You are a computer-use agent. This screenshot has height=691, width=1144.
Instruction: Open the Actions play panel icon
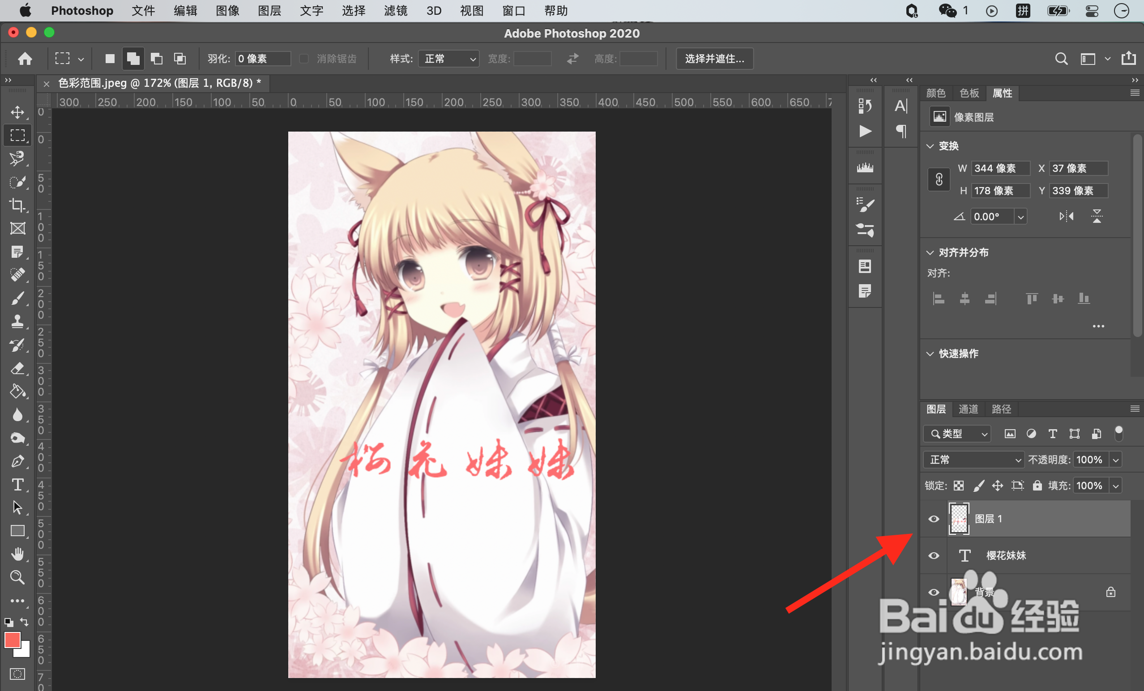pos(865,132)
